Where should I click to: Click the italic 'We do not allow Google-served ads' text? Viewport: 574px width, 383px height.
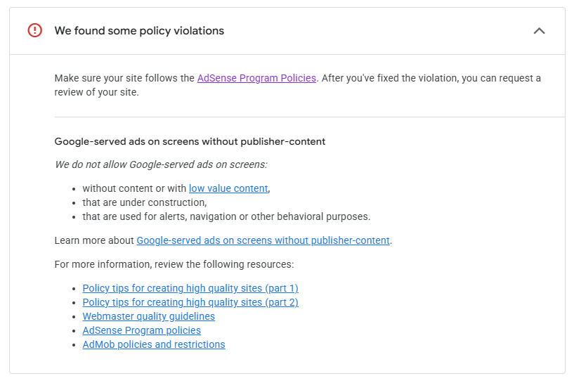161,164
